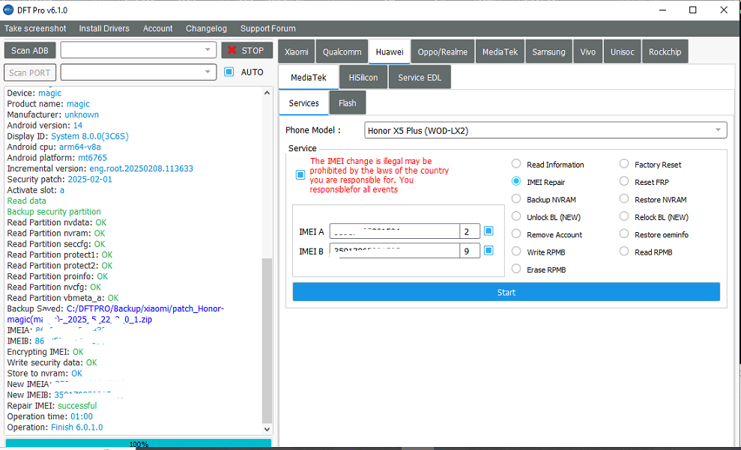Screen dimensions: 741x450
Task: Select Relock BL (NEW) radio option
Action: pos(624,216)
